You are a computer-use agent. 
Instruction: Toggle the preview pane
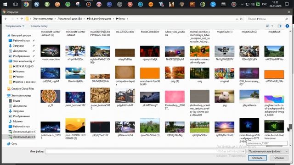(279, 26)
